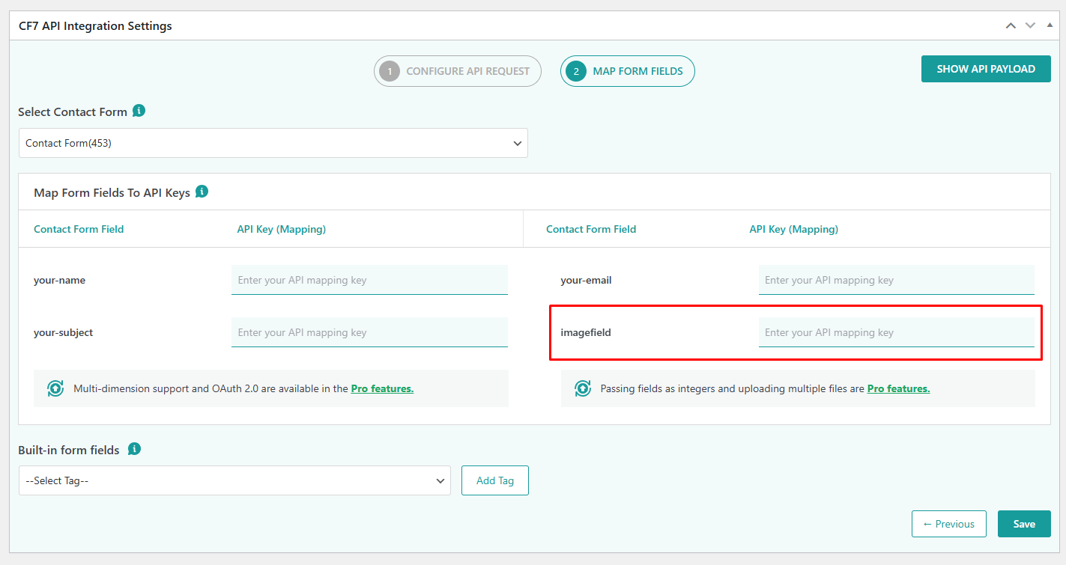Move settings panel up with arrow
The width and height of the screenshot is (1066, 565).
(x=1011, y=25)
